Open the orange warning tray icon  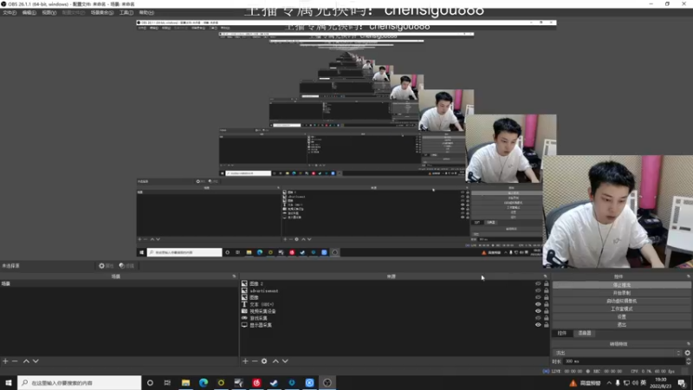[x=573, y=383]
